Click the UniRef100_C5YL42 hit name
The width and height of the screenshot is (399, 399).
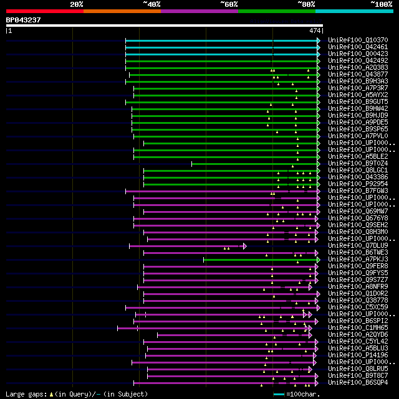[x=358, y=342]
